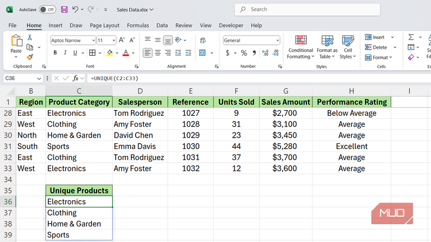Open the Format cells button
431x242 pixels.
tap(379, 57)
